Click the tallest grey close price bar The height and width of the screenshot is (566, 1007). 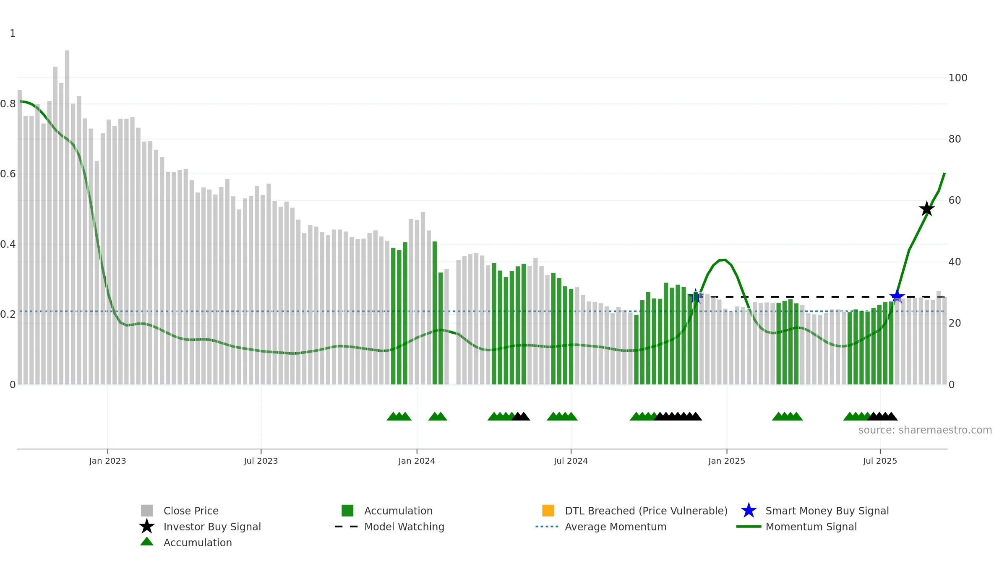coord(67,217)
